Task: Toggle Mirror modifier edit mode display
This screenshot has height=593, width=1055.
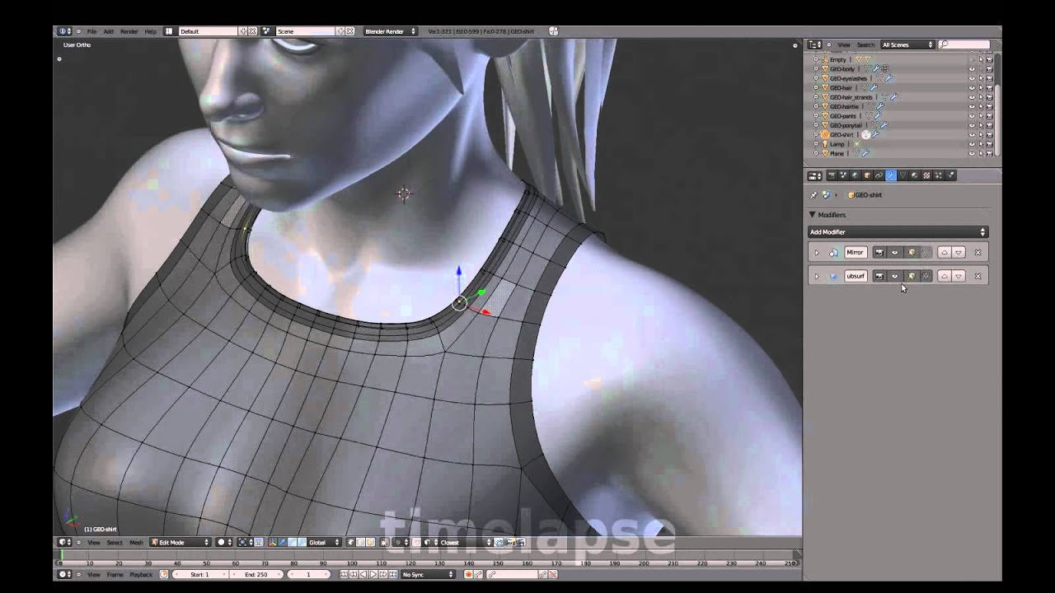Action: click(x=911, y=252)
